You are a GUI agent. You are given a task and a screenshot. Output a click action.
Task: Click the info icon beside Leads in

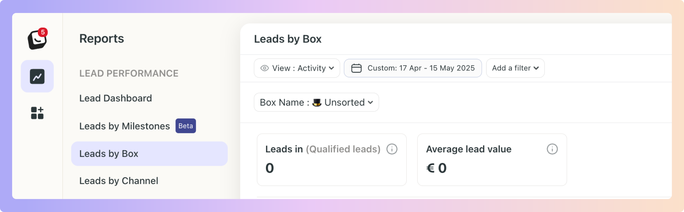[x=392, y=149]
